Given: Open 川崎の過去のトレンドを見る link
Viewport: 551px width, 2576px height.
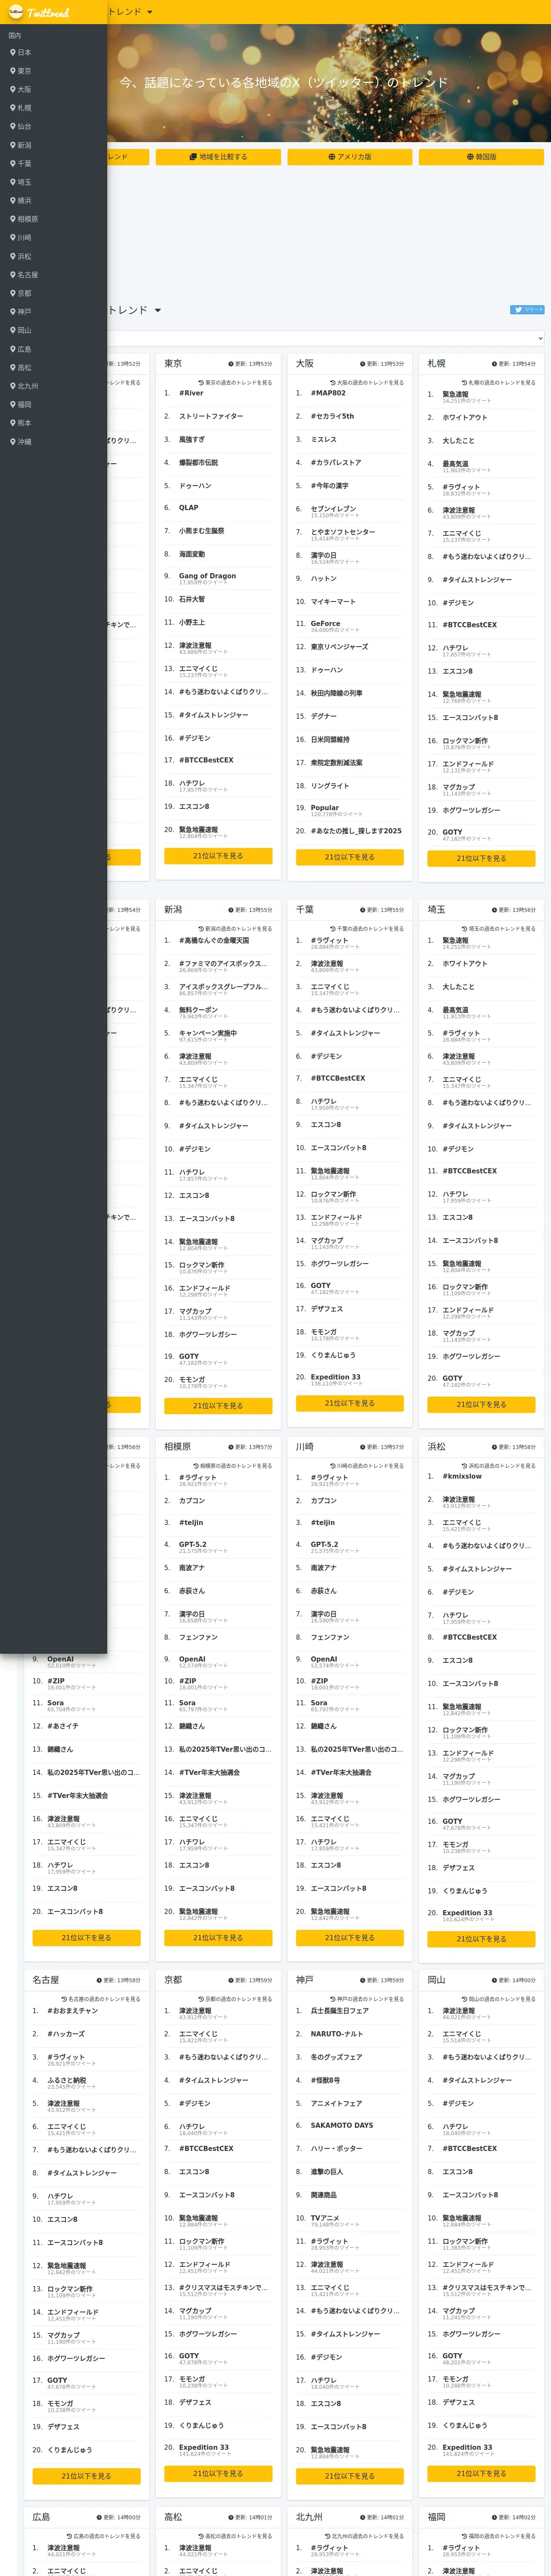Looking at the screenshot, I should point(366,1466).
